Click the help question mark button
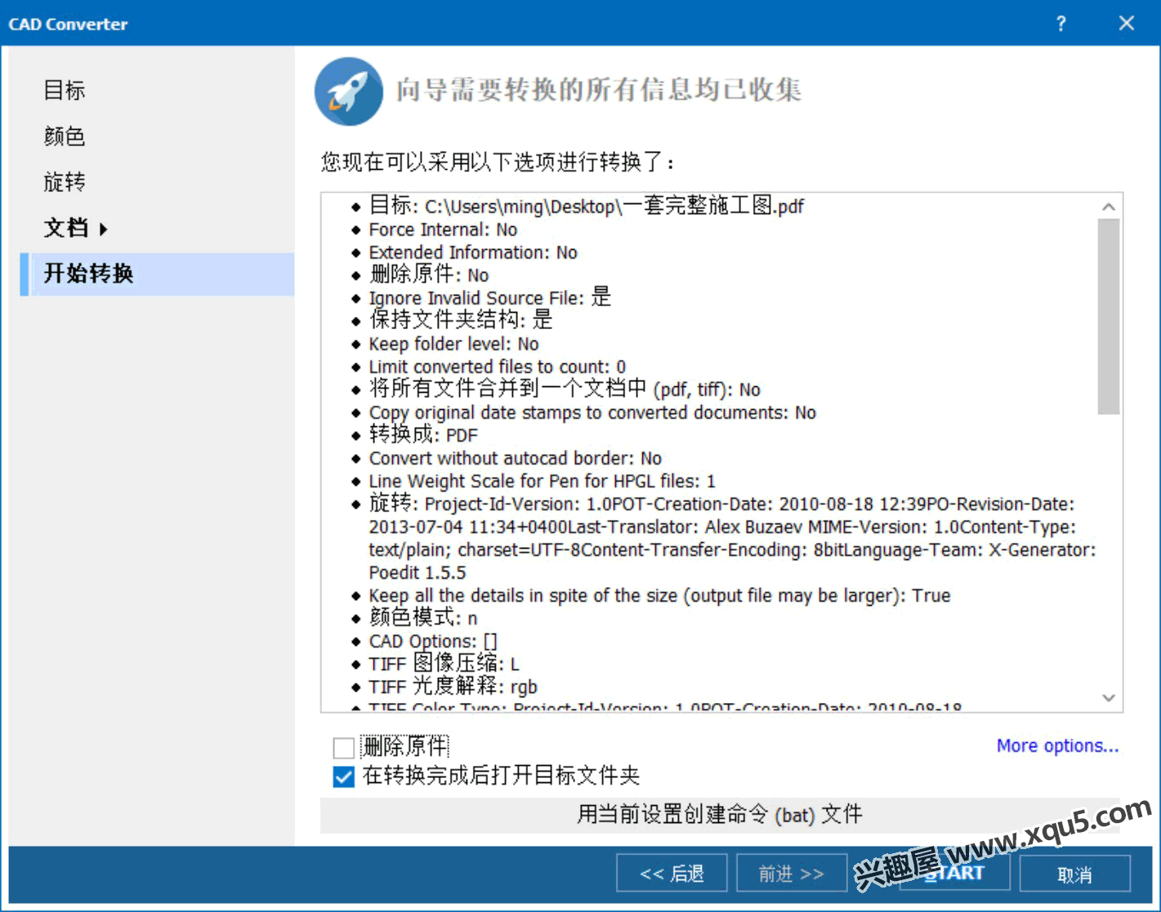Screen dimensions: 1161x912 pos(1061,24)
